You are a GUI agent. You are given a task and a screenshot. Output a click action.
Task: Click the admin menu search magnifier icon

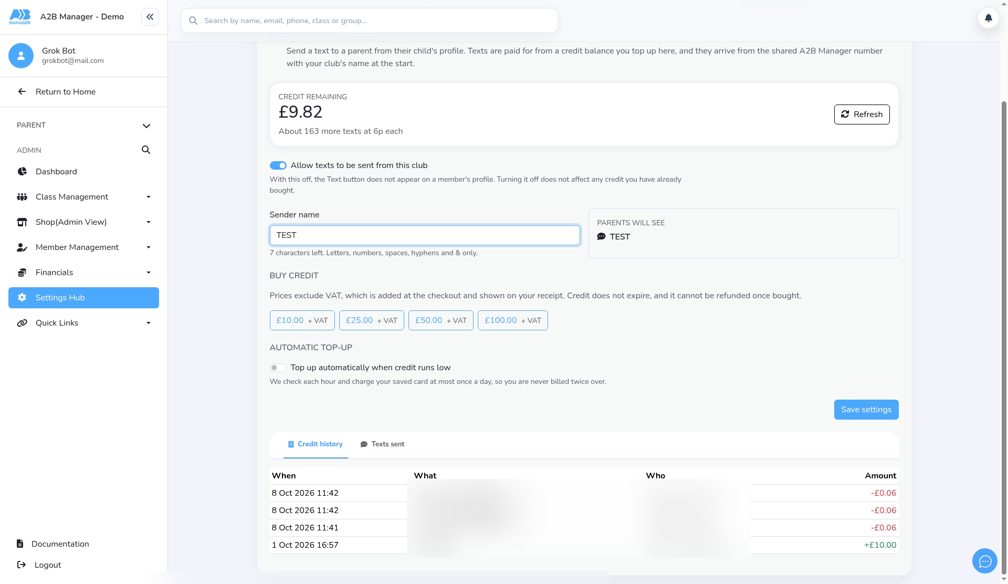(x=146, y=150)
